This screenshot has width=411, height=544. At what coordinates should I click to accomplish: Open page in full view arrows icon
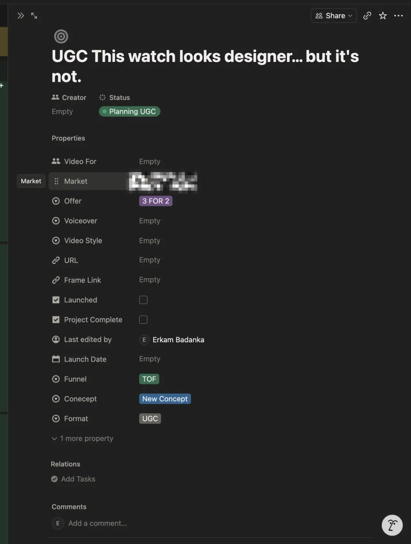click(x=34, y=16)
